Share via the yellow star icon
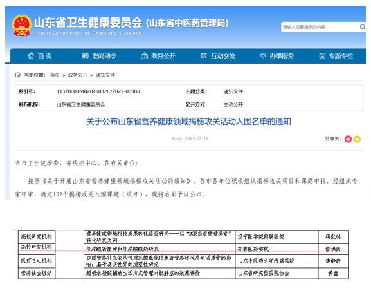The image size is (371, 293). (x=357, y=139)
